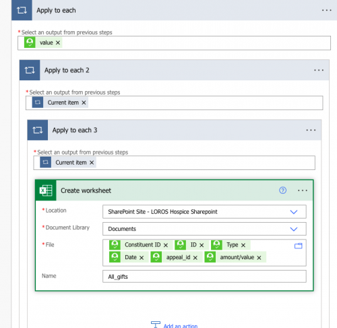The height and width of the screenshot is (328, 337).
Task: Remove the amount/value token
Action: click(x=259, y=258)
